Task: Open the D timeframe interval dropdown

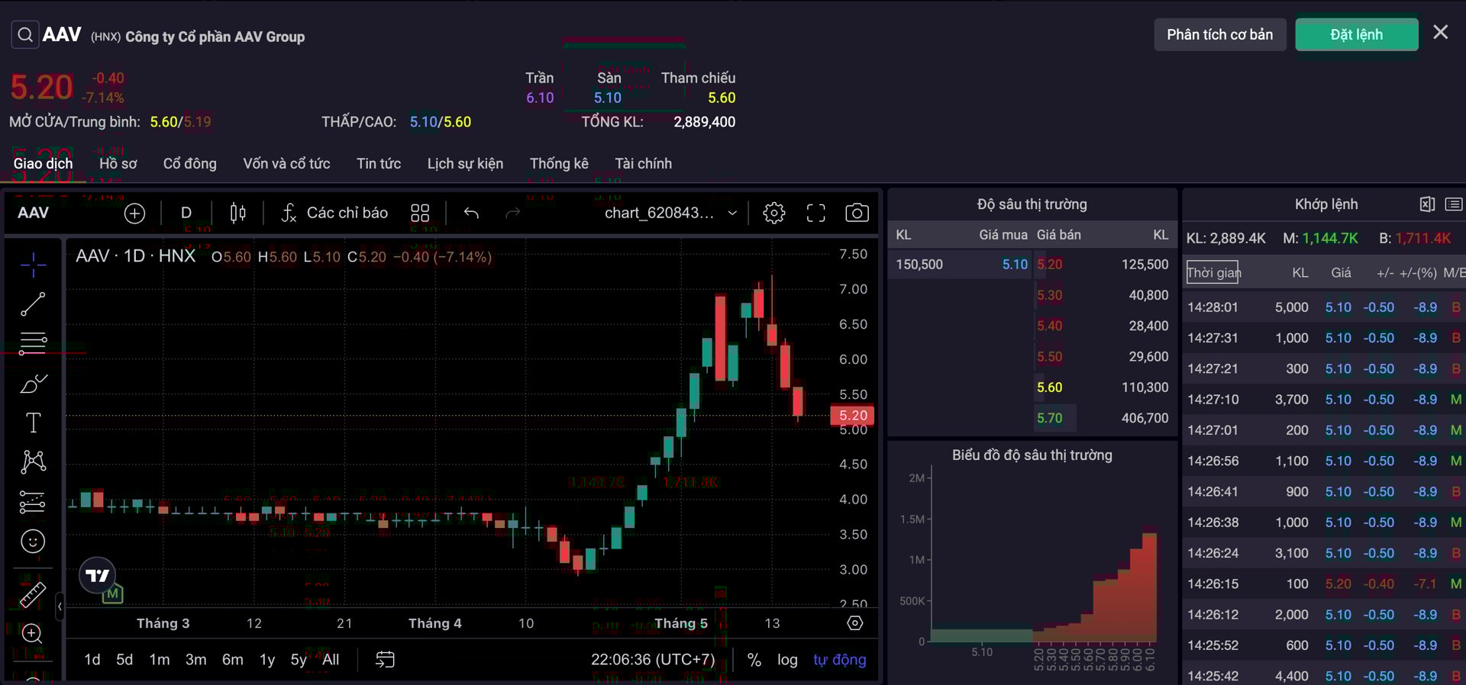Action: (186, 214)
